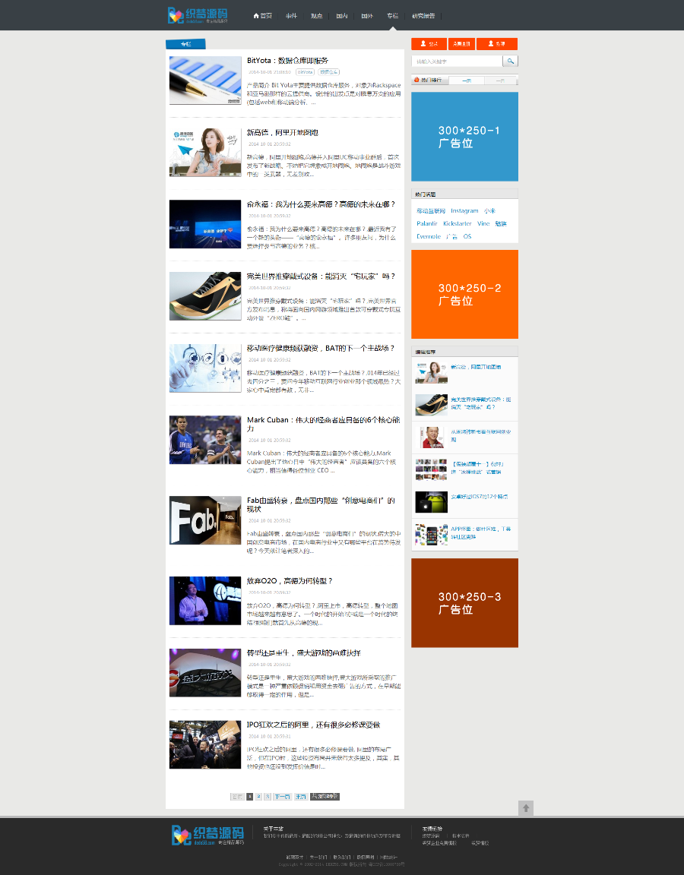
Task: Open the speaker-on-stage thumbnail of O2O article
Action: [x=205, y=601]
